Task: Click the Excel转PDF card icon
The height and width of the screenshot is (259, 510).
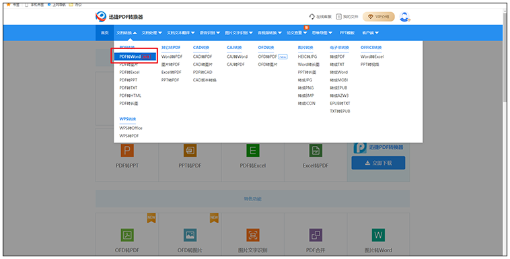Action: click(316, 151)
